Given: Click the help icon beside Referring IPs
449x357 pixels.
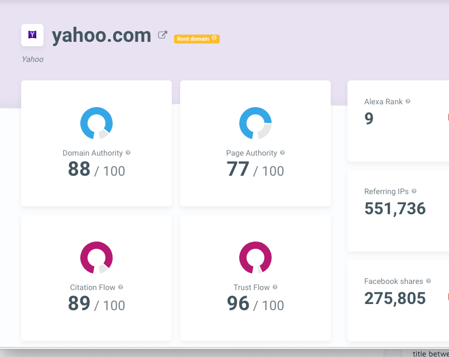Looking at the screenshot, I should (415, 191).
